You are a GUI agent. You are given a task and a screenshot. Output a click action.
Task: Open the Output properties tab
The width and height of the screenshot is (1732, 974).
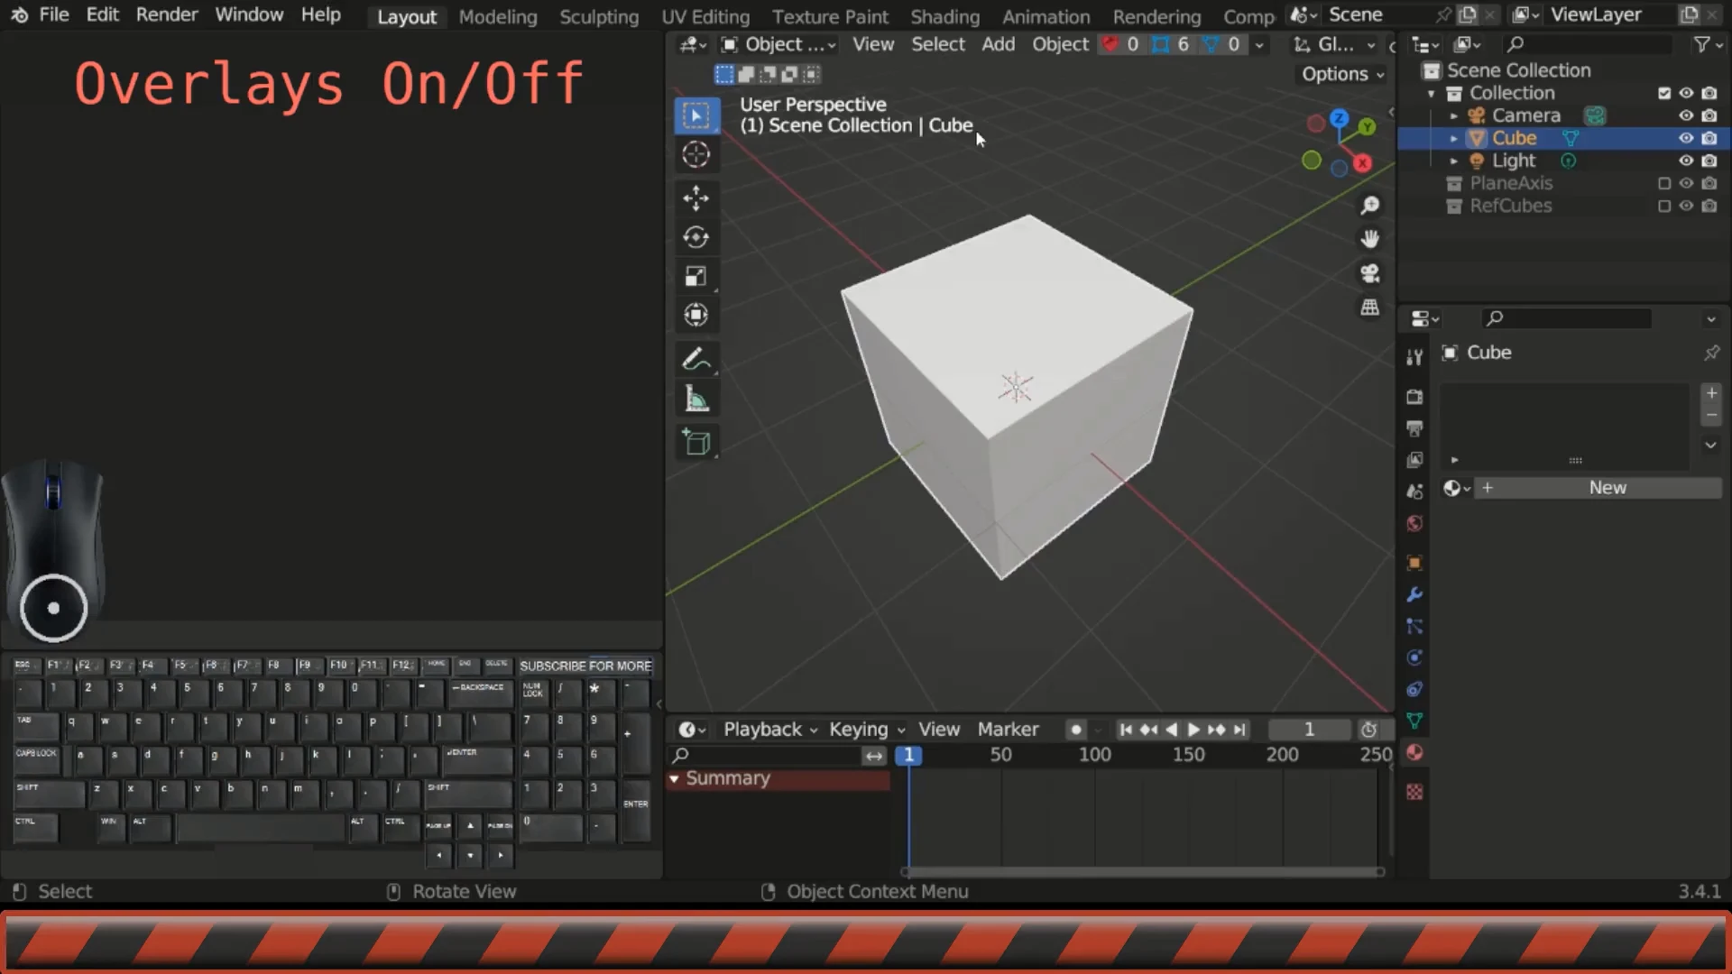coord(1414,428)
